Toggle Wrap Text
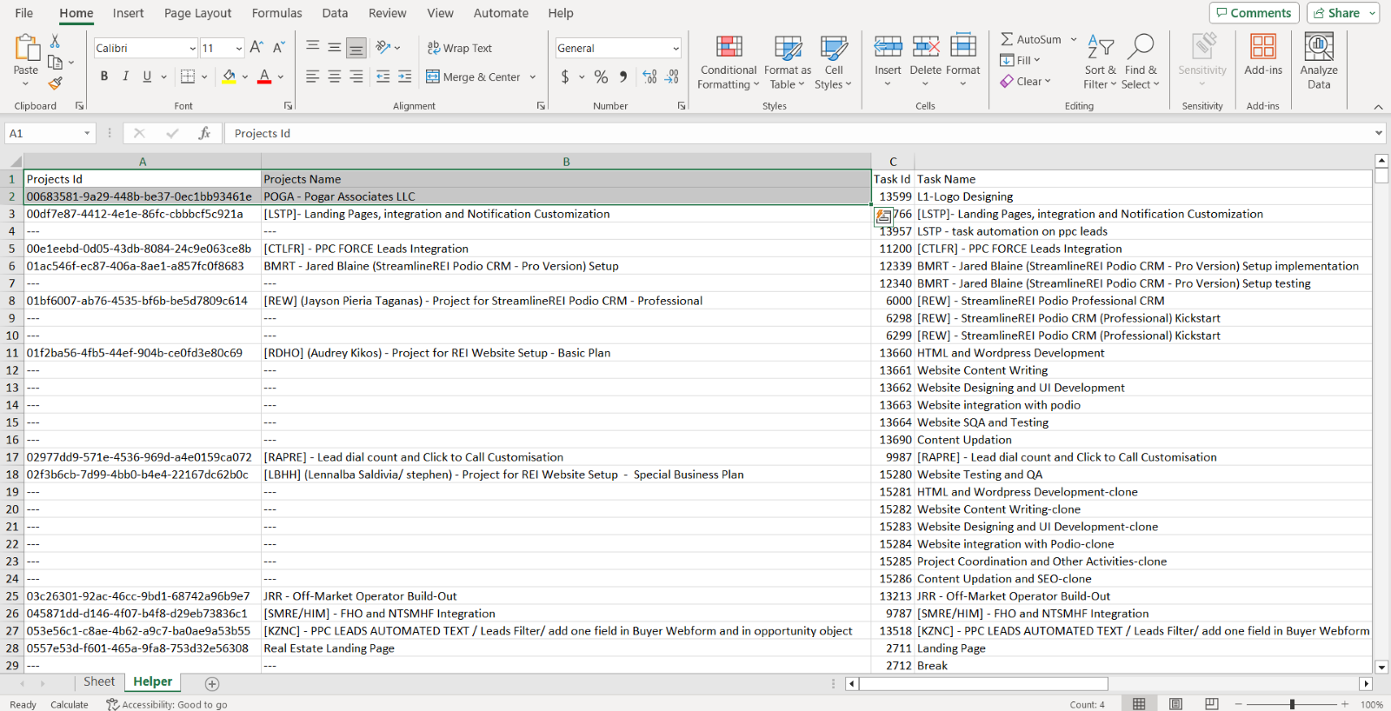1391x711 pixels. (459, 48)
